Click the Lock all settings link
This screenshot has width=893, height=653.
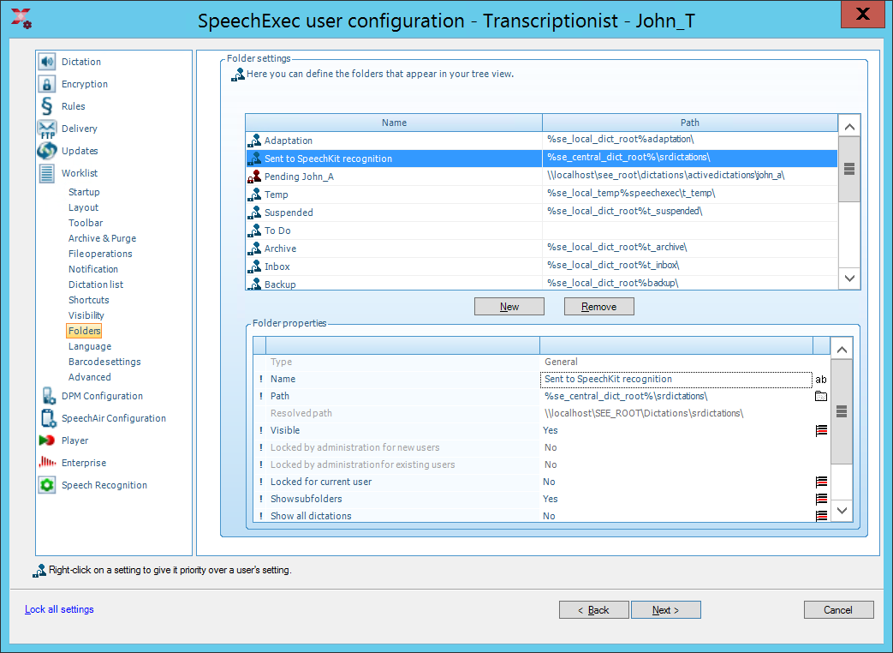pyautogui.click(x=59, y=609)
